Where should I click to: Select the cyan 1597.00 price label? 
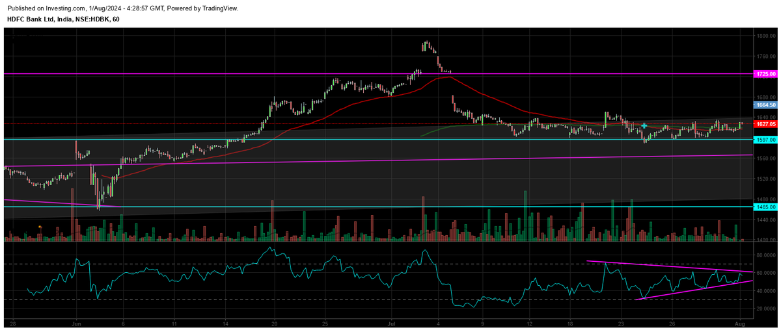[x=765, y=140]
